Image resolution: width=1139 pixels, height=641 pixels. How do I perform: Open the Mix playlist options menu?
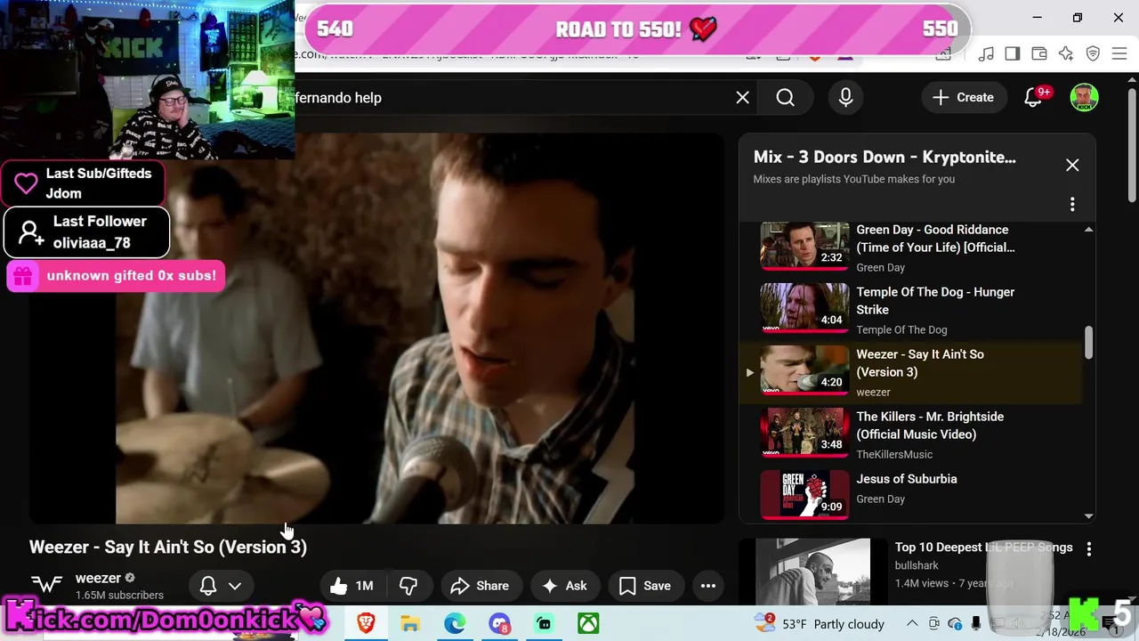point(1072,205)
